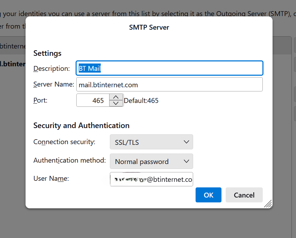Click the 'Authentication method:' label
The height and width of the screenshot is (238, 296).
point(70,161)
